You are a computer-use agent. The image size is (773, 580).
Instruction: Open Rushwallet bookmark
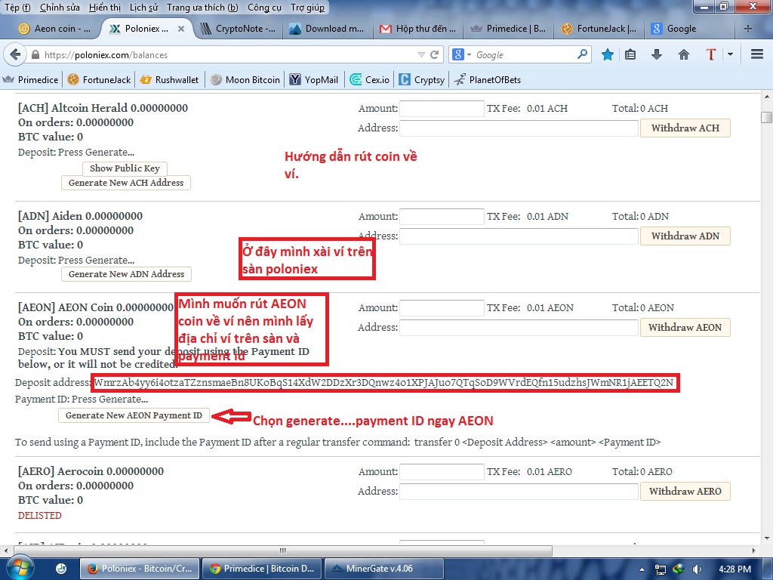click(169, 79)
